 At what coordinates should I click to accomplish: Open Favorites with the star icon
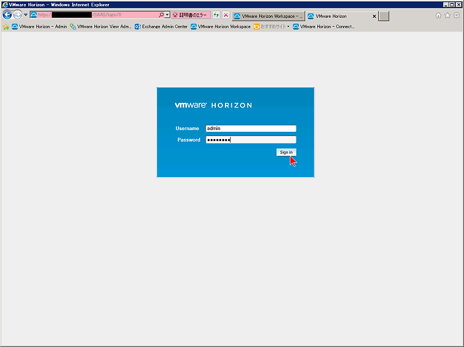447,15
